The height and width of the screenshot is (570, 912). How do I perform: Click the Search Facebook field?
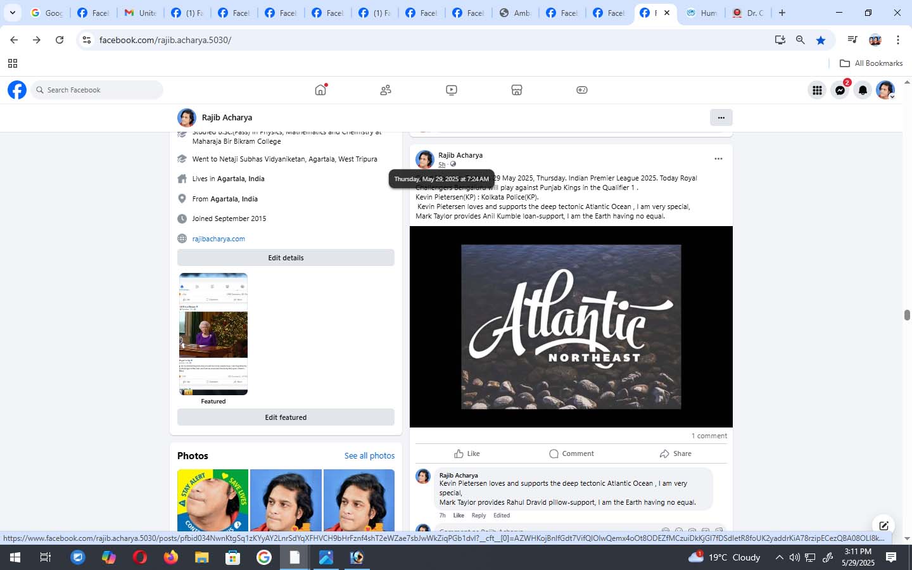coord(96,90)
